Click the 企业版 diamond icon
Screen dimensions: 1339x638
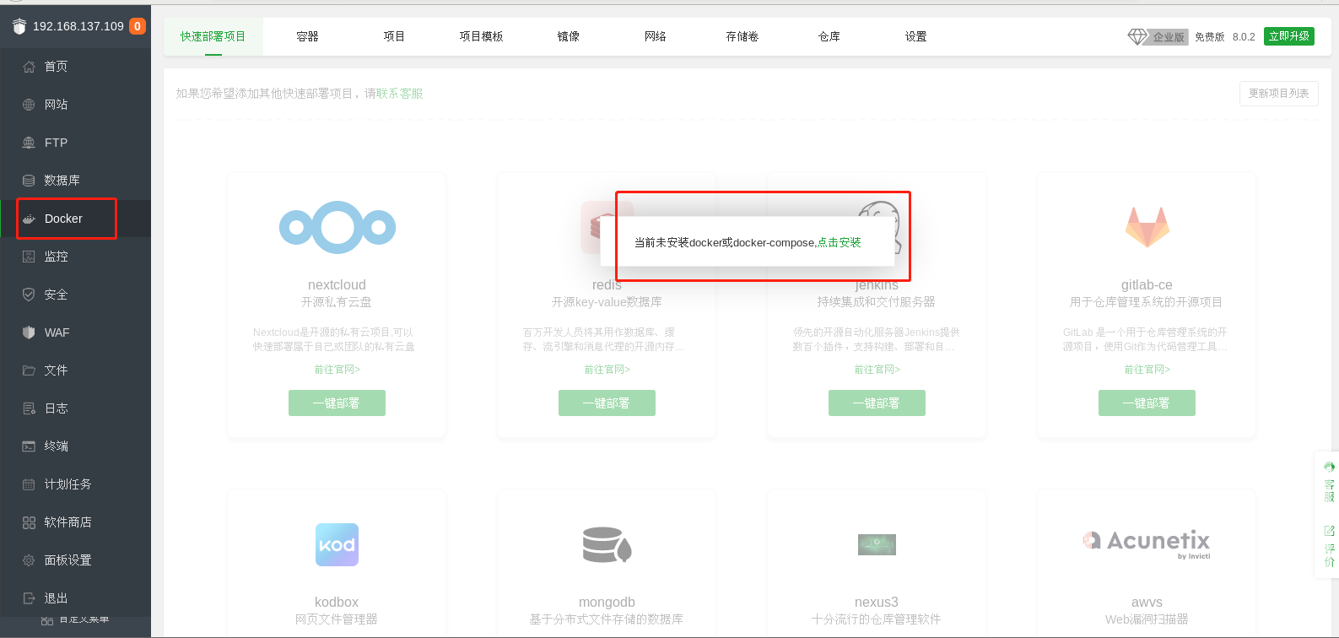tap(1137, 37)
